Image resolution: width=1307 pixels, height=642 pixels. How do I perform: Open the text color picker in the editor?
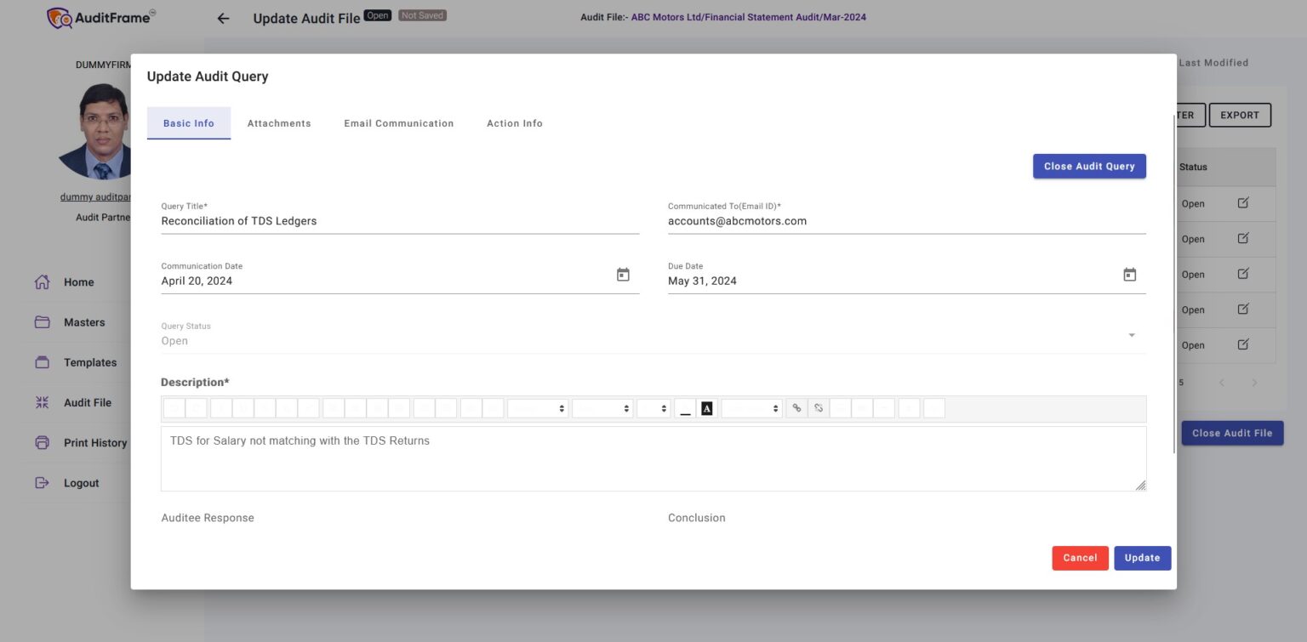706,408
